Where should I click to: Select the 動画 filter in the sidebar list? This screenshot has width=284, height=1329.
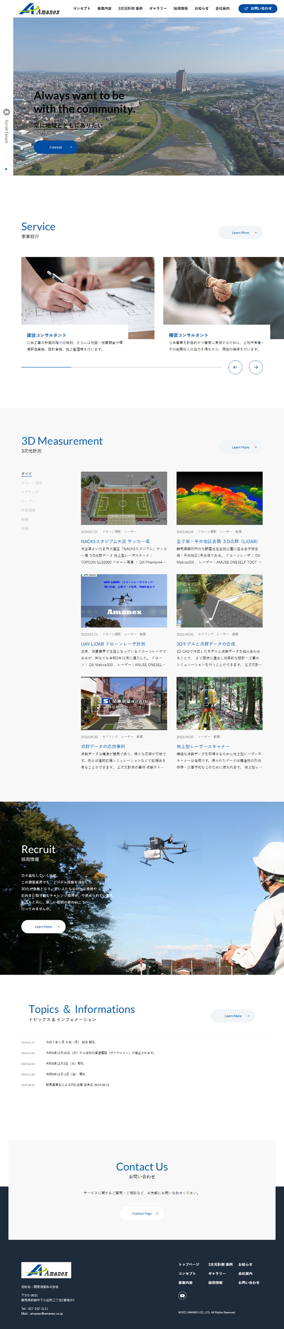[25, 519]
